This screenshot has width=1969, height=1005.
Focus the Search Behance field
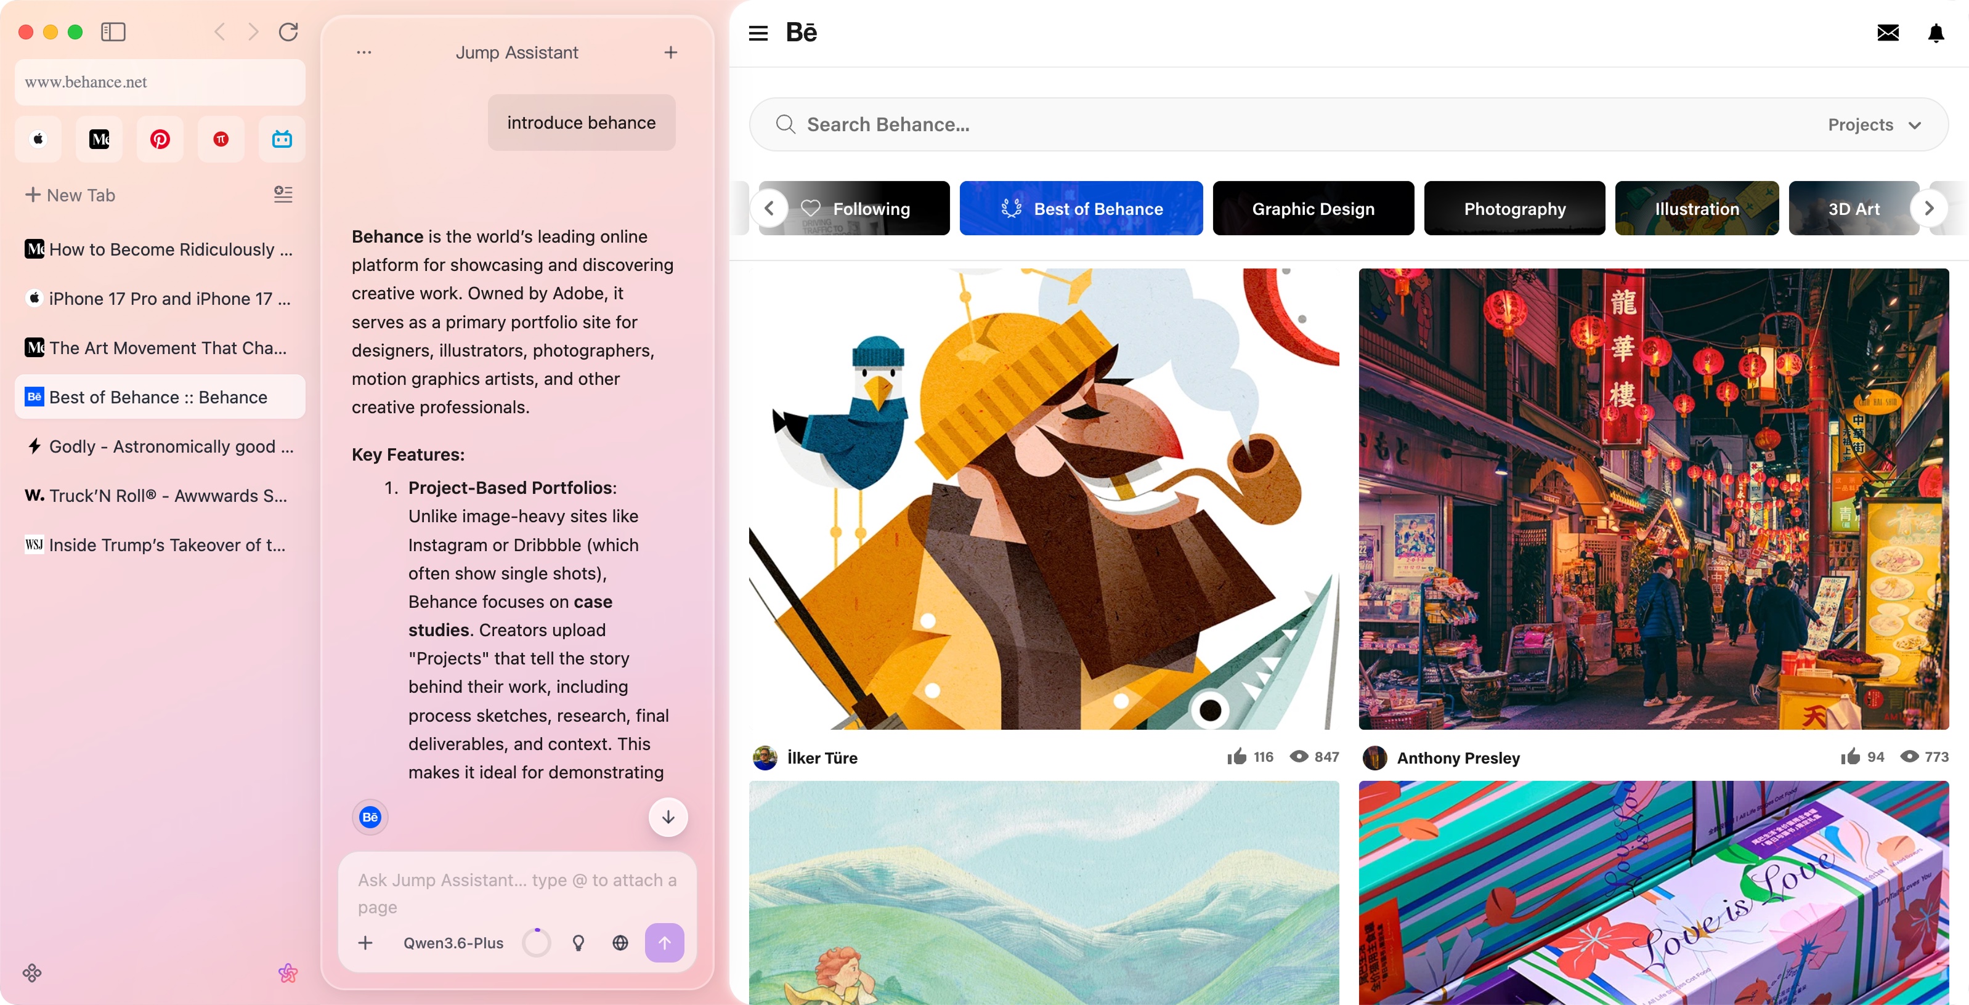[x=1349, y=124]
